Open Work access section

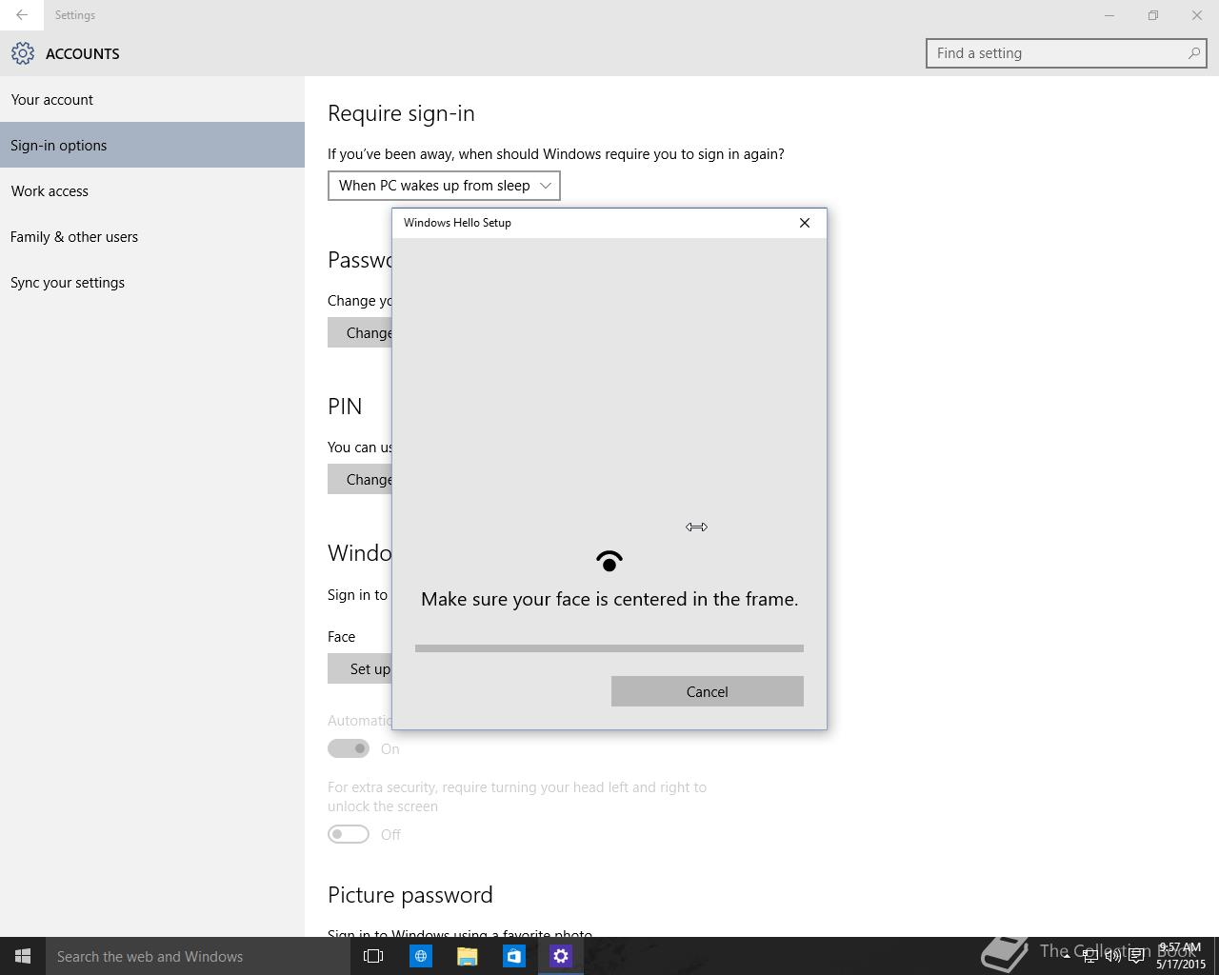point(152,190)
